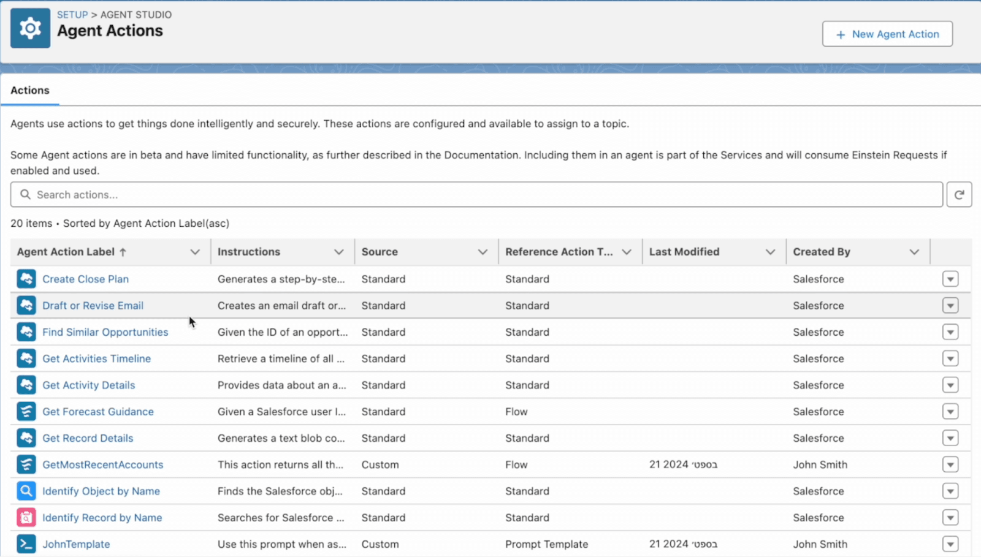Sort by the Agent Action Label column

[66, 252]
